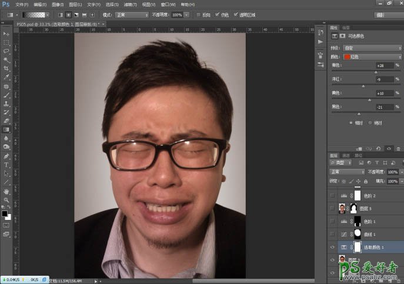Screen dimensions: 404x284
Task: Select the Crop tool
Action: 6,68
